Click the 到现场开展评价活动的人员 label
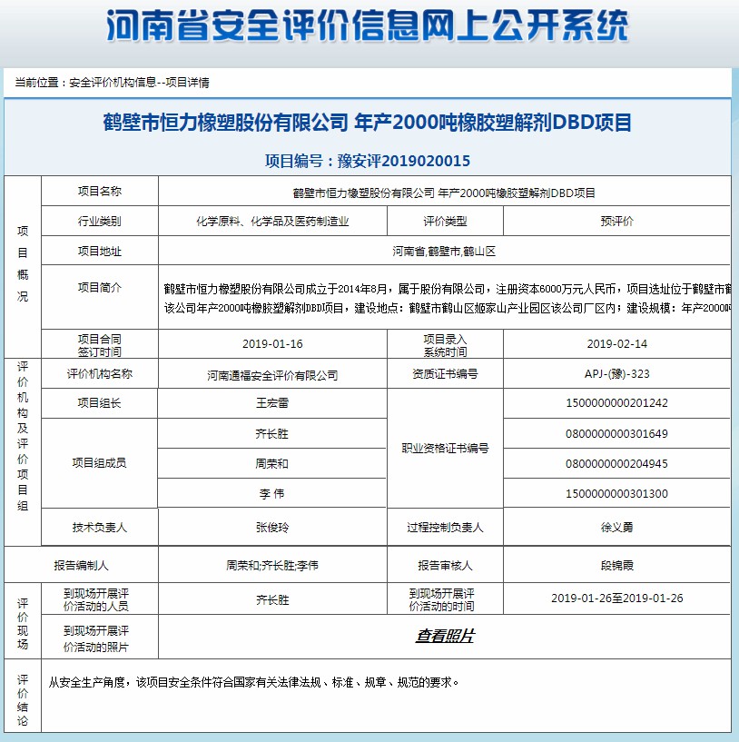Screen dimensions: 739x742 (96, 599)
